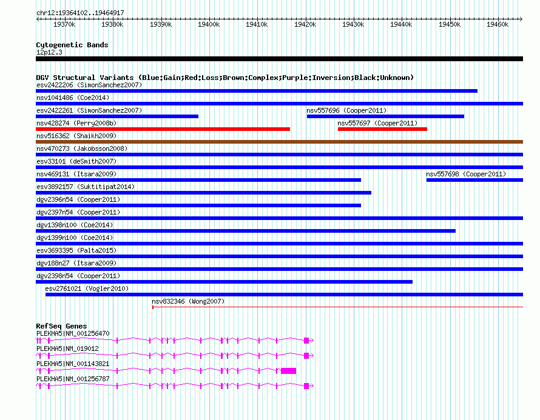Click the Cytogenetic Bands track title

click(72, 45)
